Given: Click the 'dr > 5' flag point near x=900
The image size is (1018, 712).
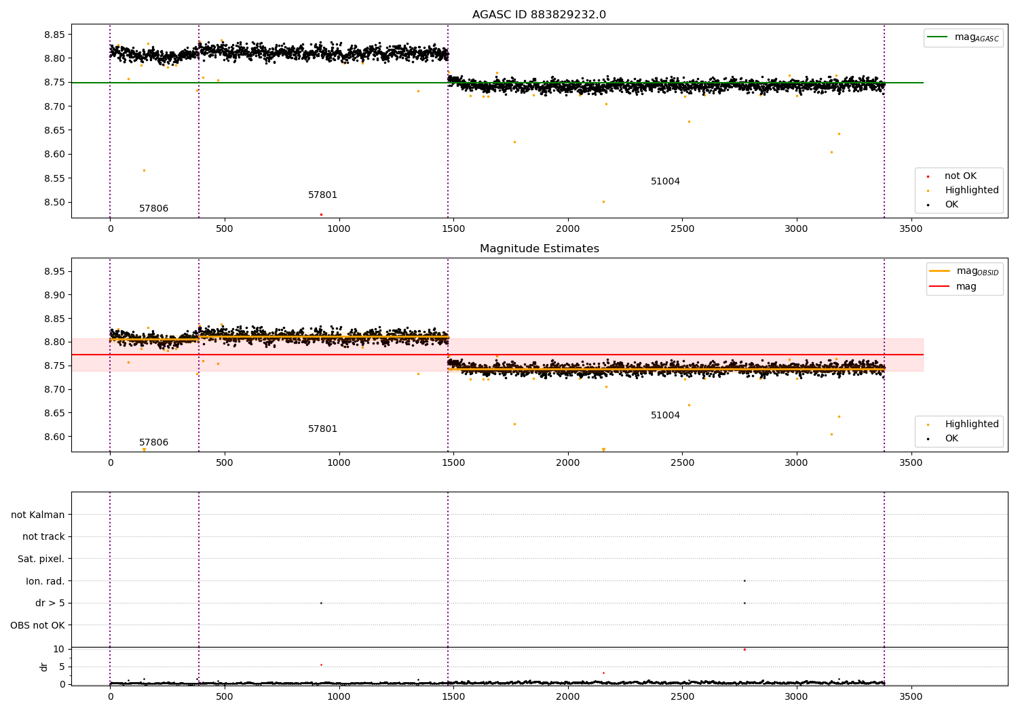Looking at the screenshot, I should pyautogui.click(x=321, y=603).
